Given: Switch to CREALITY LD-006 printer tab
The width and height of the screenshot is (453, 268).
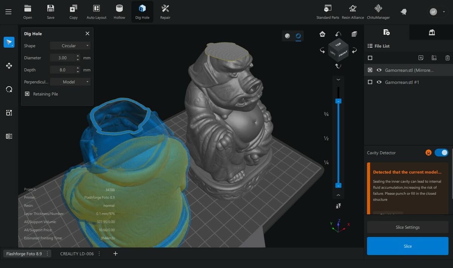Looking at the screenshot, I should [77, 254].
